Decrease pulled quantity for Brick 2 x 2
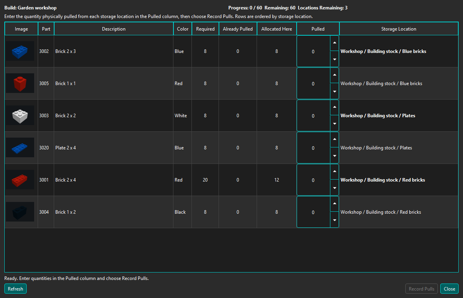Viewport: 463px width, 298px height. click(334, 124)
